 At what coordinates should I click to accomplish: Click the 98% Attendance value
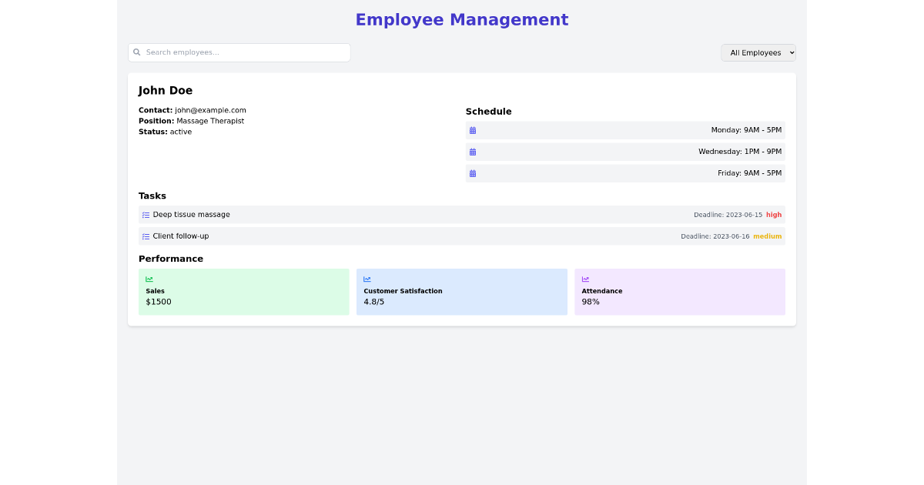(x=591, y=302)
